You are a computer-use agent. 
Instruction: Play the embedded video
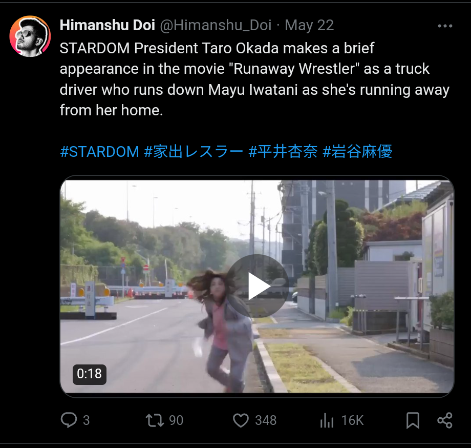[257, 286]
